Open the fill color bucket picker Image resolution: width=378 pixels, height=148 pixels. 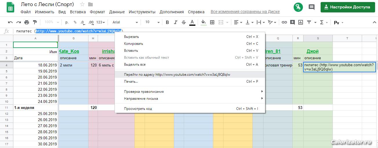point(203,22)
